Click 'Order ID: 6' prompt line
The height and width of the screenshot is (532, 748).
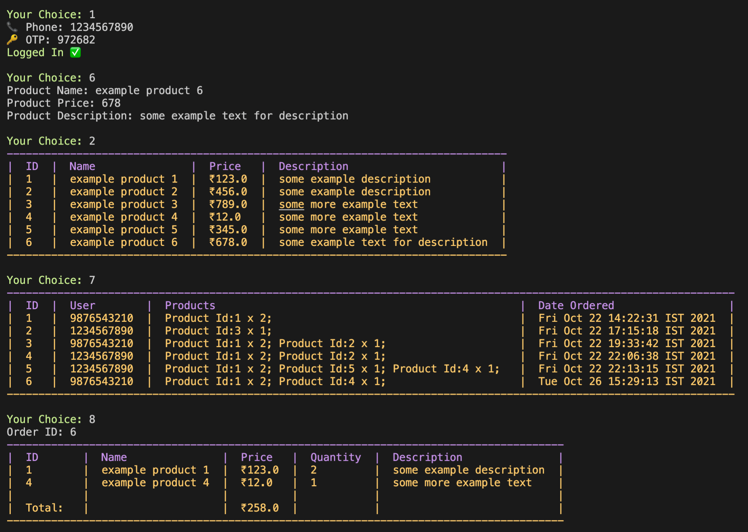tap(41, 432)
